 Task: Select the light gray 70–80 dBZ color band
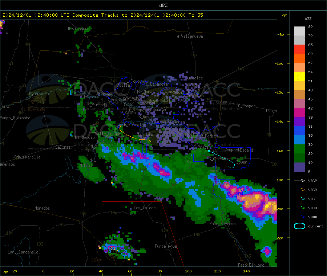[x=299, y=31]
